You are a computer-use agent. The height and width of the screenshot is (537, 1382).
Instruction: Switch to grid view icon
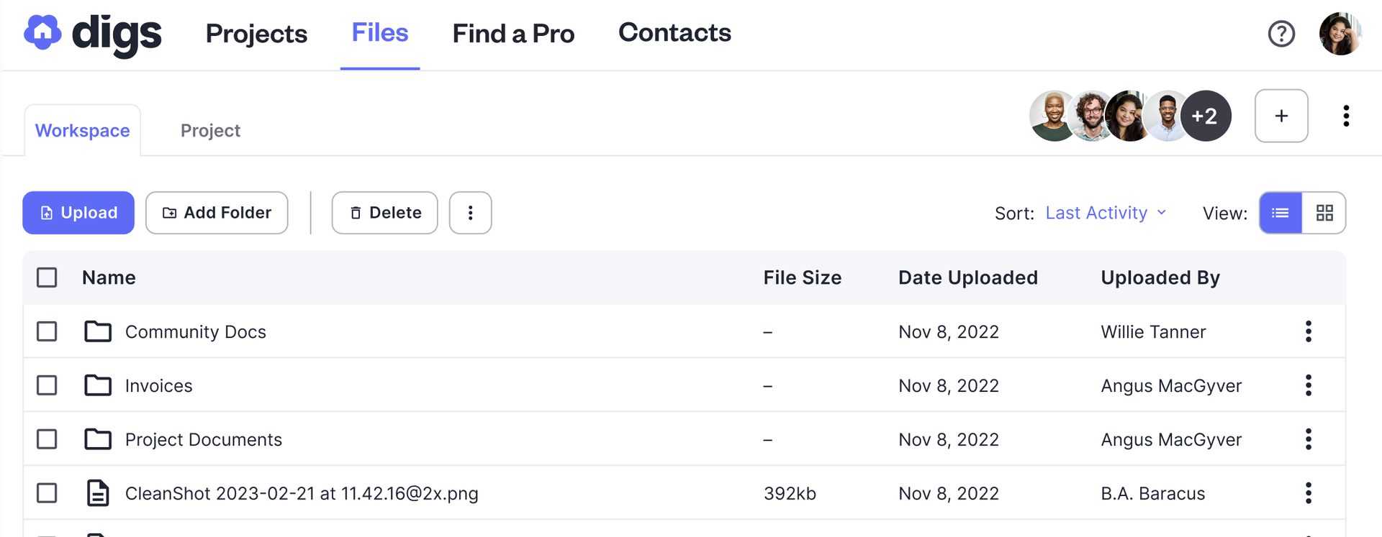1324,213
